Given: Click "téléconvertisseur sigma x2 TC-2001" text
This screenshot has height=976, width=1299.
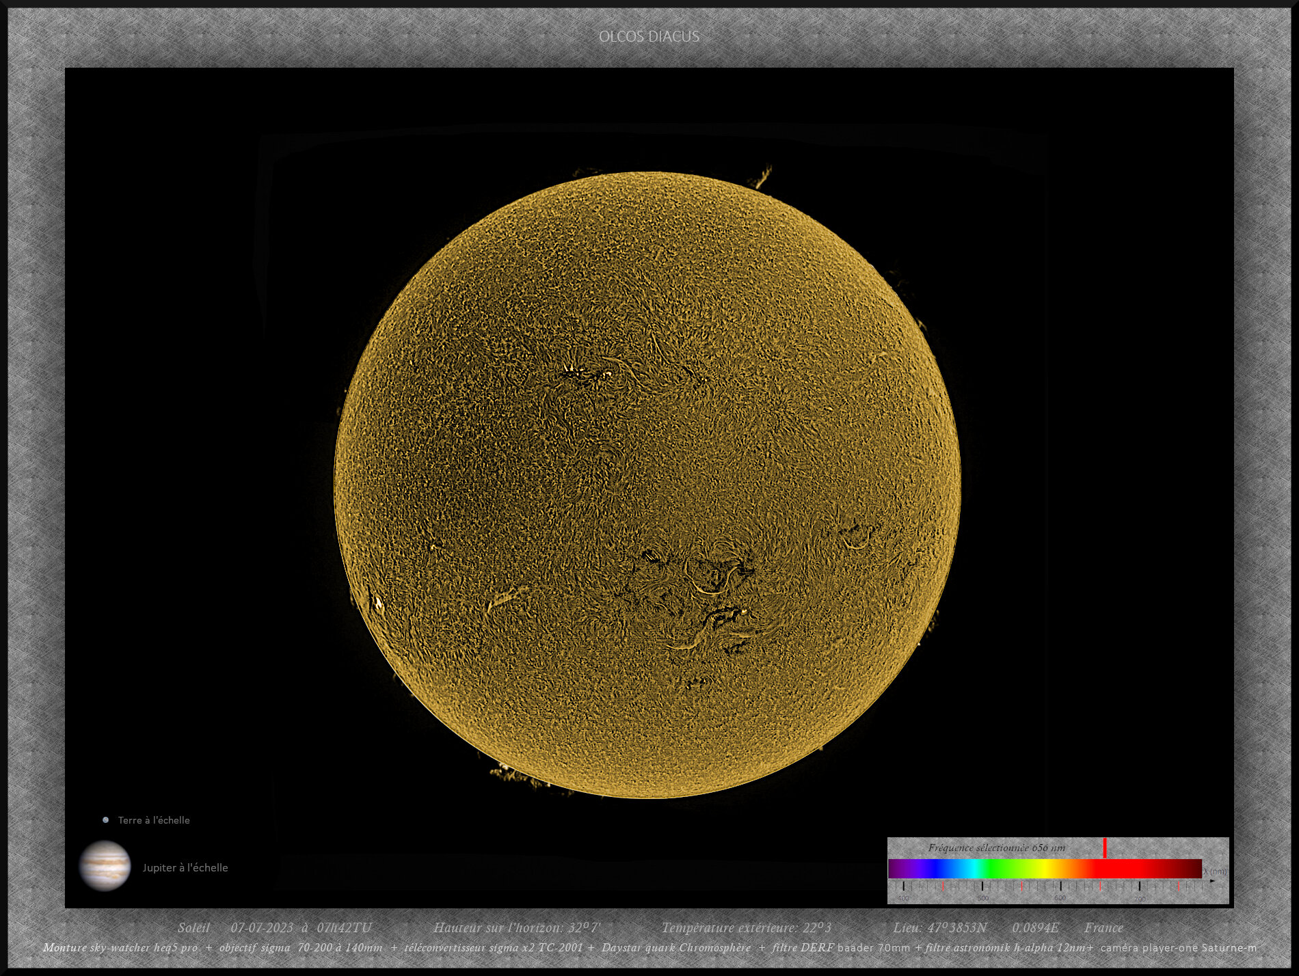Looking at the screenshot, I should pos(494,947).
